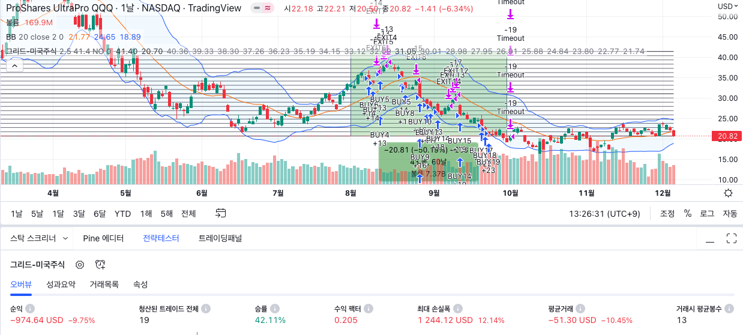Image resolution: width=743 pixels, height=335 pixels.
Task: Click the max drawdown value 1 244.12 USD
Action: coord(445,320)
